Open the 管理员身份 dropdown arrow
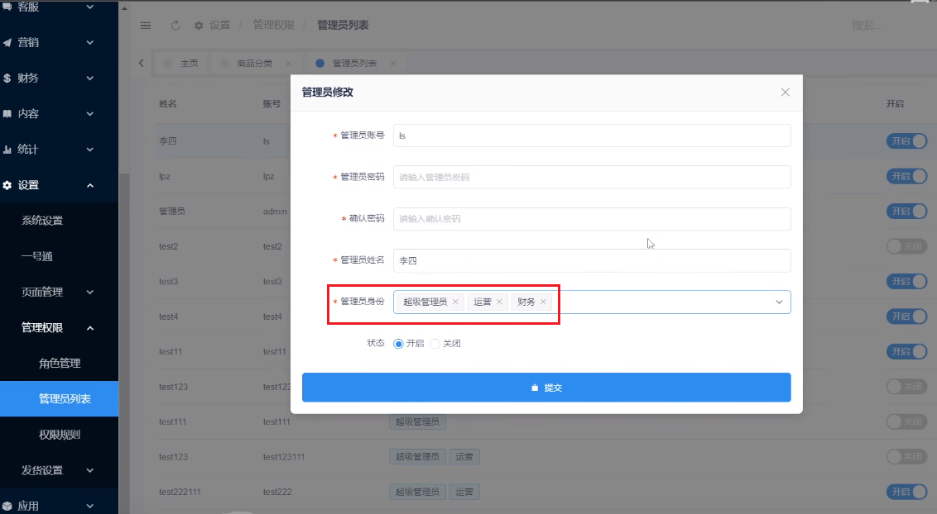Viewport: 937px width, 514px height. click(x=779, y=302)
